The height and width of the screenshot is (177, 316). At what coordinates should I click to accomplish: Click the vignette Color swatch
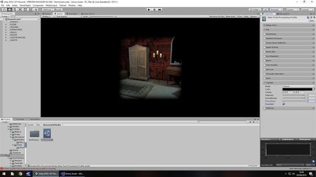click(x=297, y=89)
